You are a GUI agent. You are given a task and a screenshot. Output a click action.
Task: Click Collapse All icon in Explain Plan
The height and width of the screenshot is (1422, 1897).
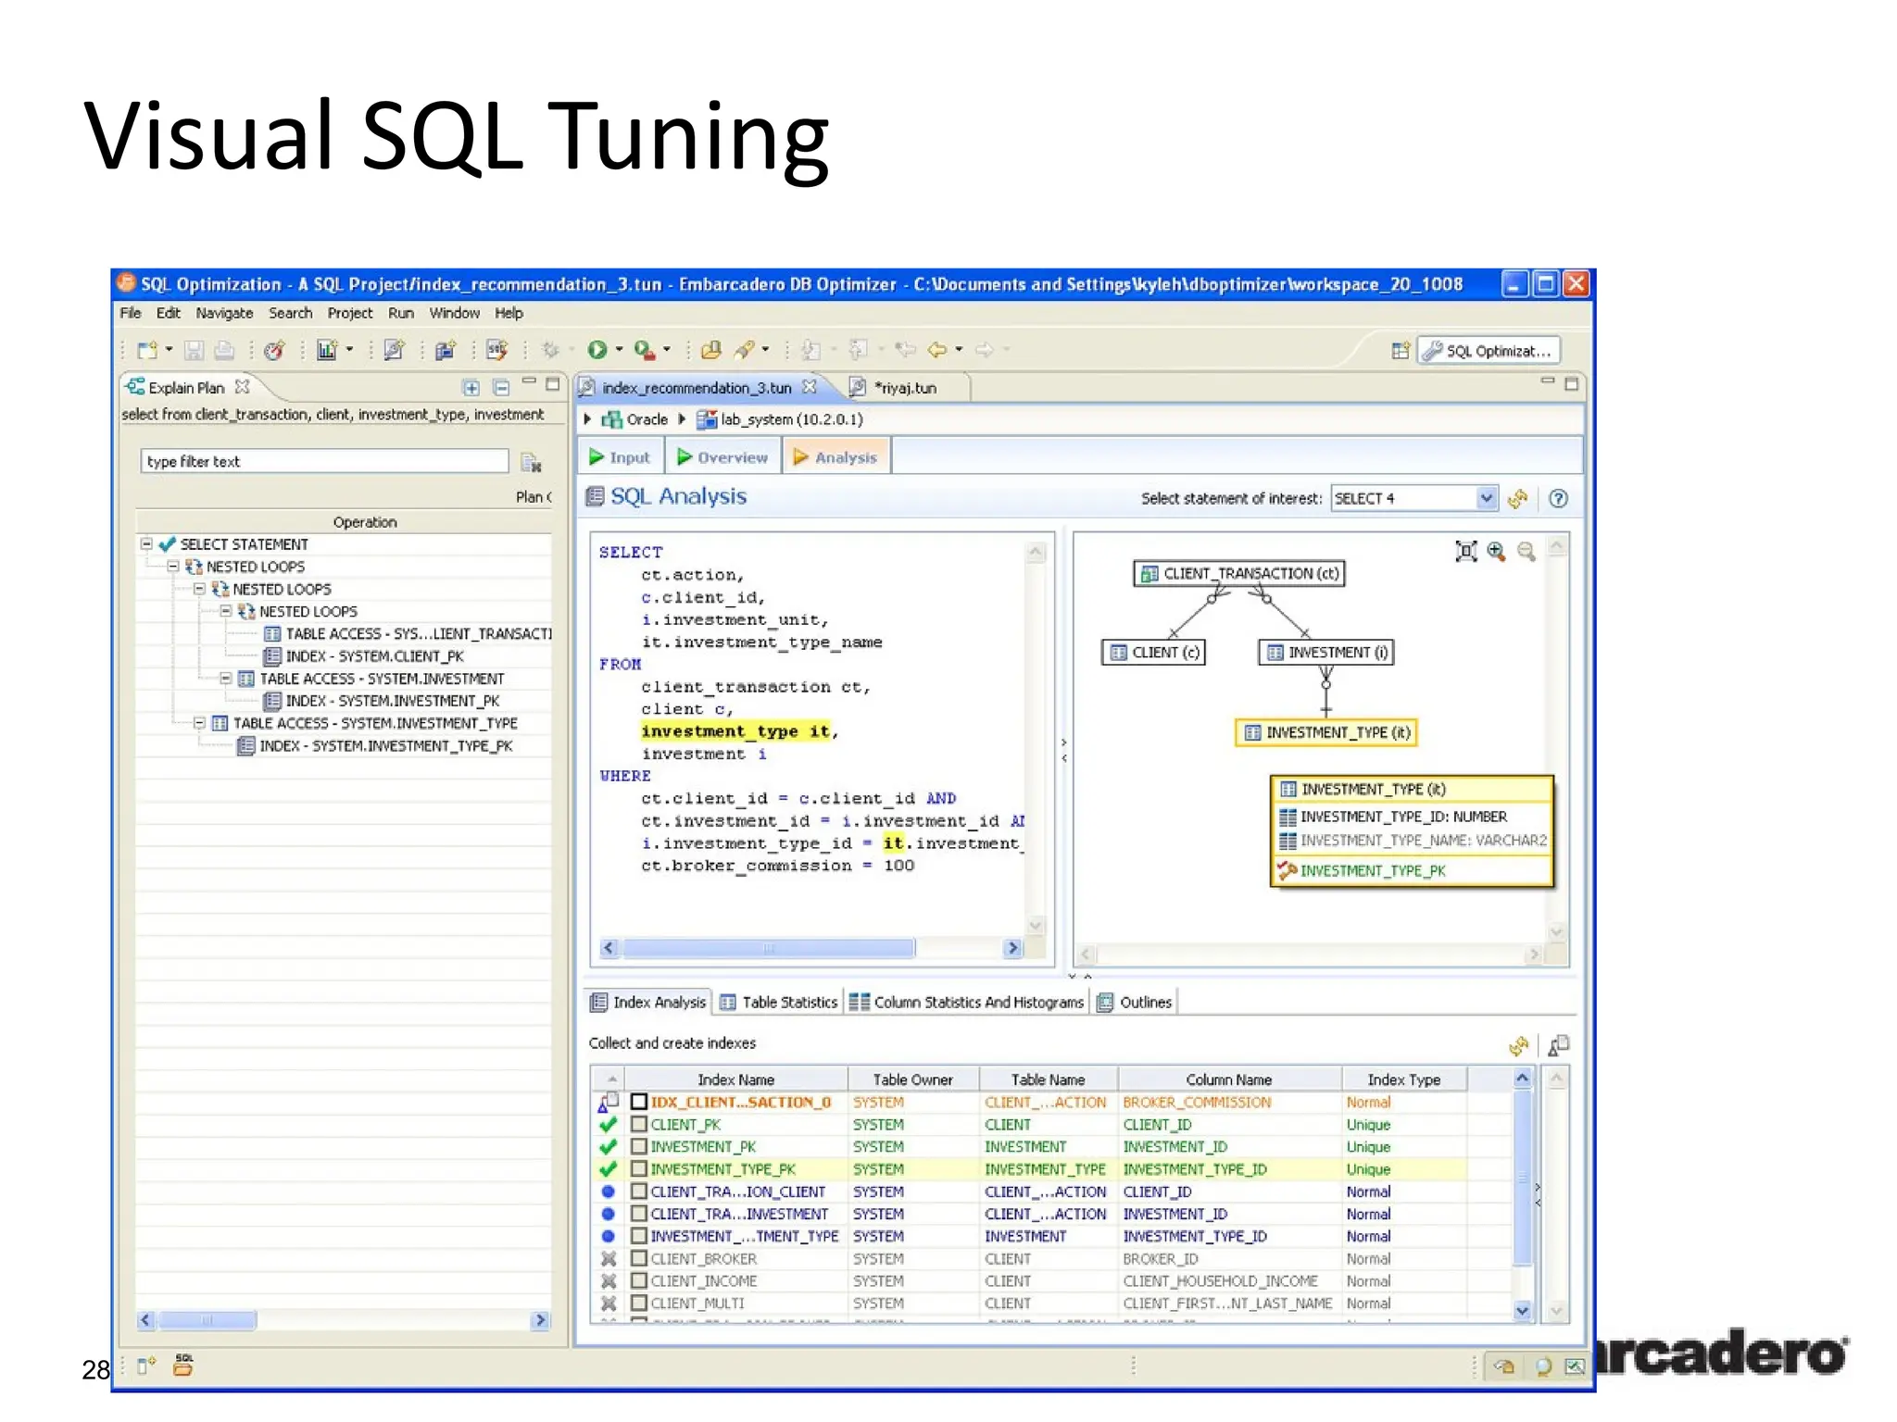pos(501,387)
